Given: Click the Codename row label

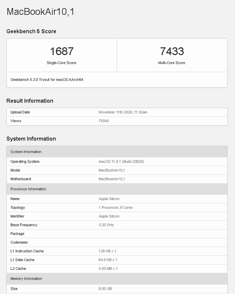Looking at the screenshot, I should click(x=19, y=243).
